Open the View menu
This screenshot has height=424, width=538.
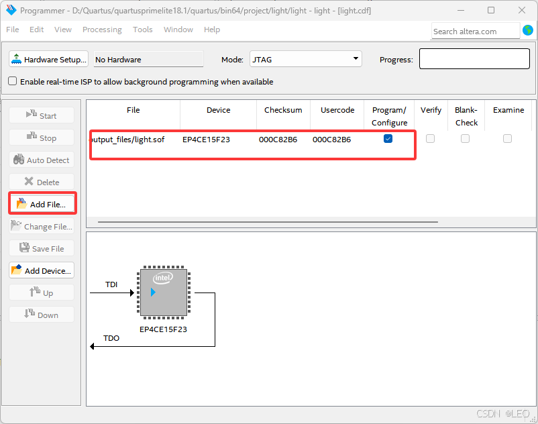pos(63,30)
